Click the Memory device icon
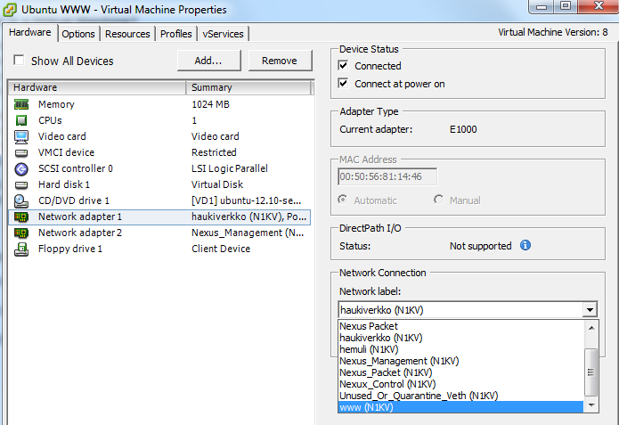The image size is (619, 425). click(21, 104)
